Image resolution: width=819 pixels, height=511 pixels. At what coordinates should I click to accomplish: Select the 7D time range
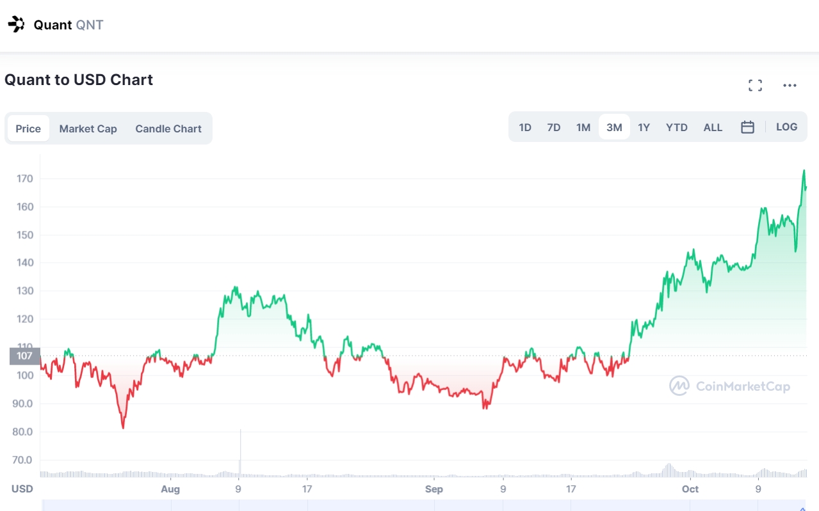[554, 127]
